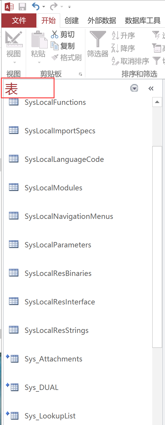The image size is (165, 425).
Task: Click the navigation pane scroll up arrow
Action: 157,102
